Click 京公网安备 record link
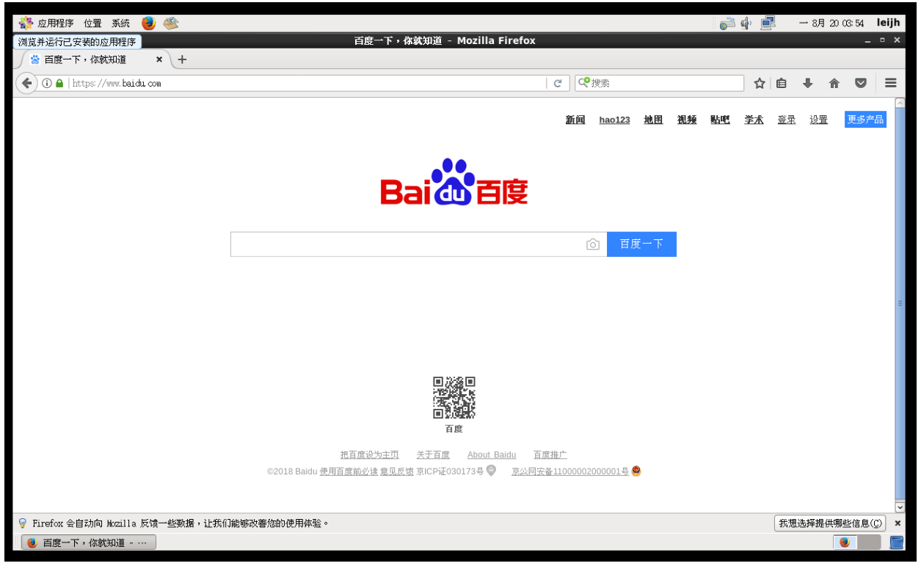 pyautogui.click(x=570, y=471)
